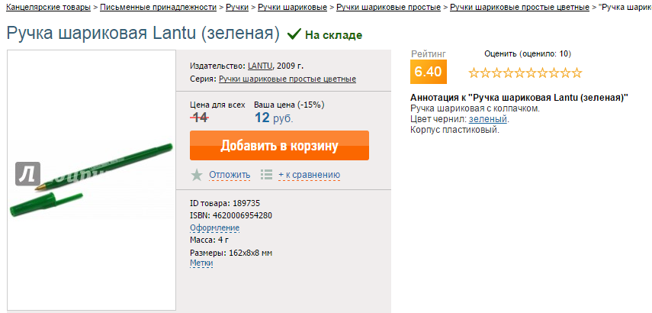Click the star icon next to Отложить

197,175
